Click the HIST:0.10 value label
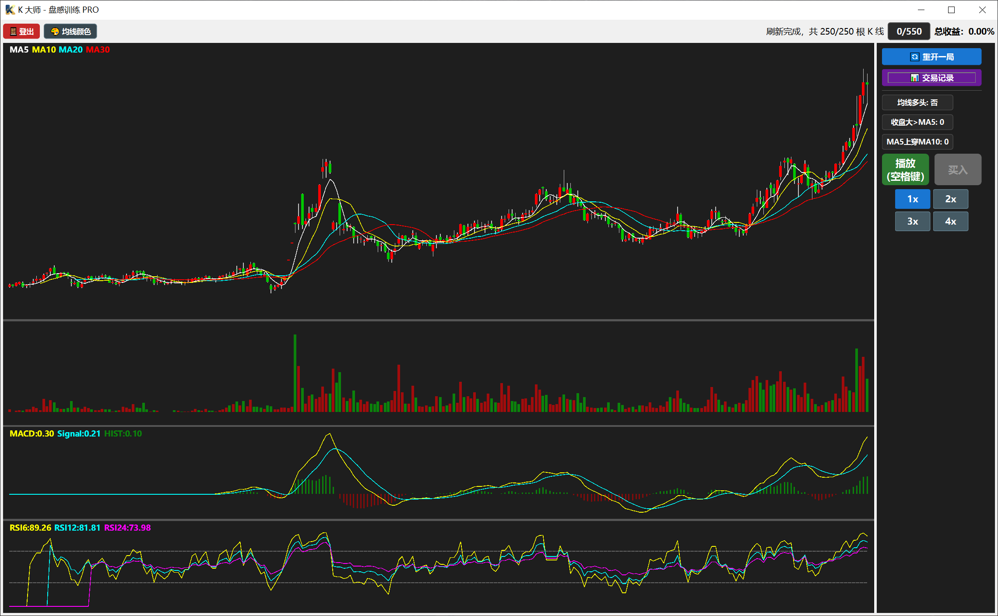 coord(123,434)
